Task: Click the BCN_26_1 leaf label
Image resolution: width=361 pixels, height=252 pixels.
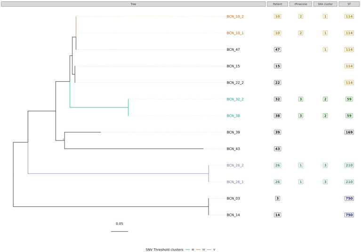Action: click(x=235, y=182)
